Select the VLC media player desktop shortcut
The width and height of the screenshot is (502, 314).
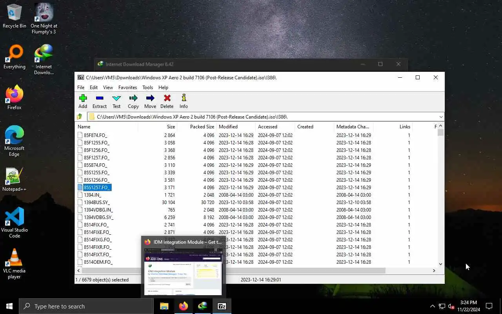pos(15,263)
